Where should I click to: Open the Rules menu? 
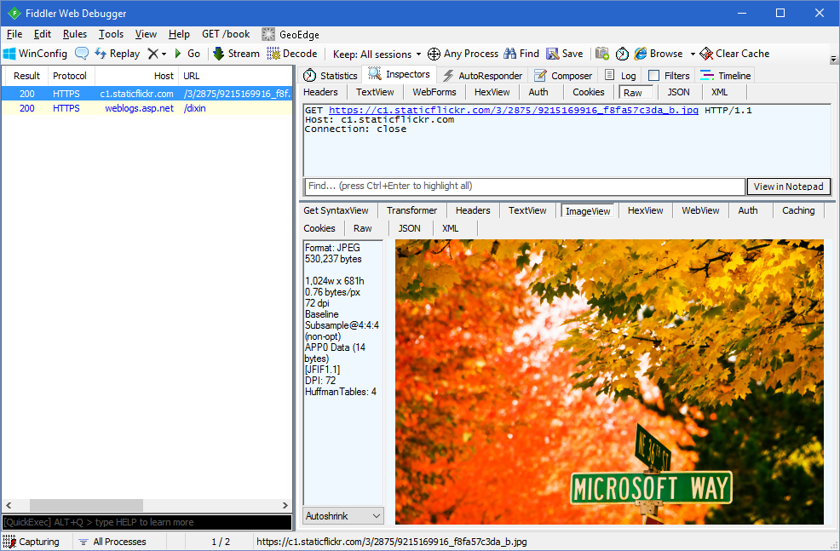(75, 34)
